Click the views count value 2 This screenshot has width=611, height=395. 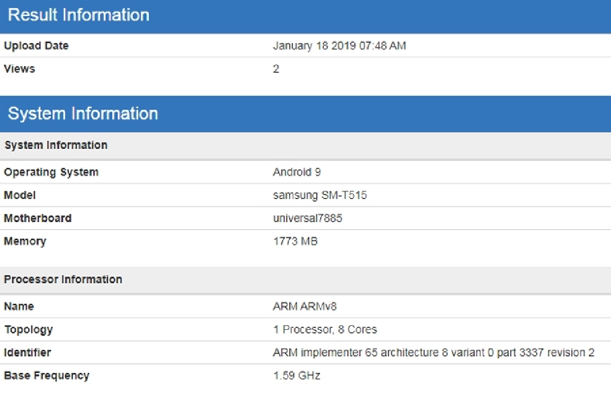tap(276, 69)
